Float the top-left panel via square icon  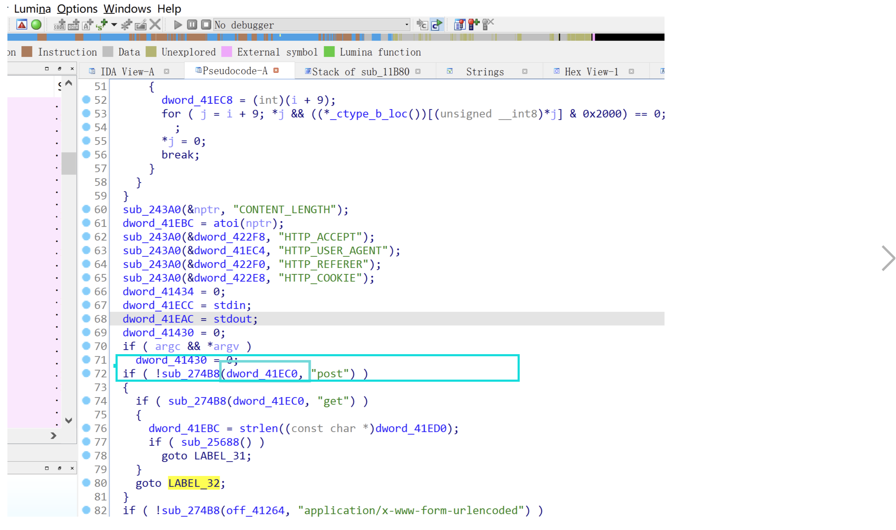[x=47, y=69]
